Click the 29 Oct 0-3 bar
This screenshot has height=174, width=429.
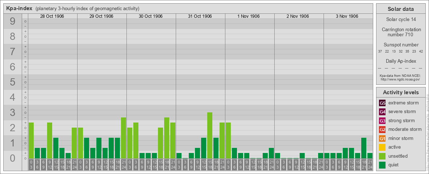point(80,143)
